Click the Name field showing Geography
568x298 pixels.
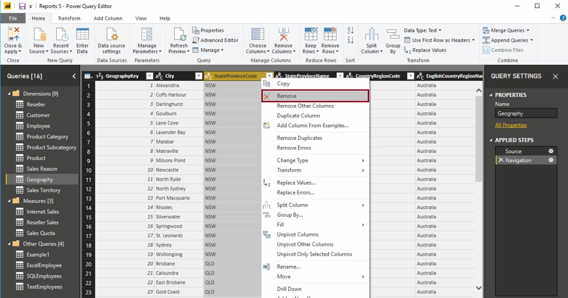point(526,113)
